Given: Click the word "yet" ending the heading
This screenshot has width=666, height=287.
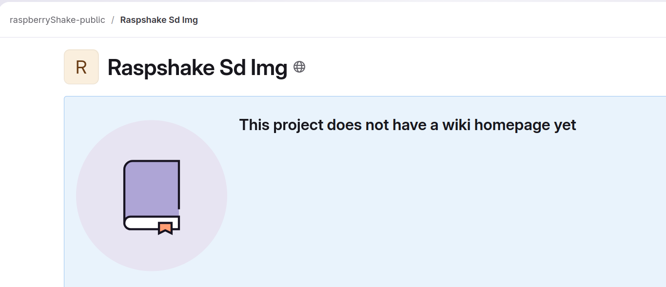Looking at the screenshot, I should click(565, 125).
